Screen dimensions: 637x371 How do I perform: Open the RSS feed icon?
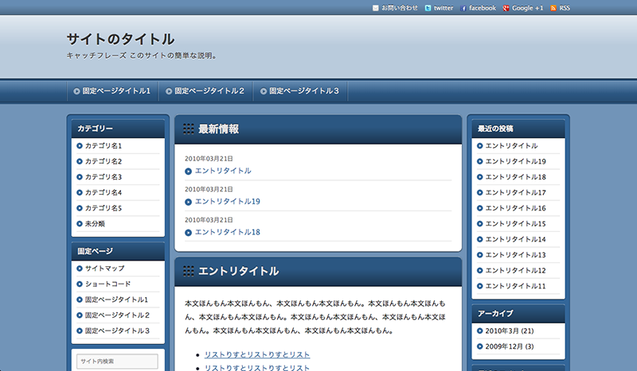(553, 8)
